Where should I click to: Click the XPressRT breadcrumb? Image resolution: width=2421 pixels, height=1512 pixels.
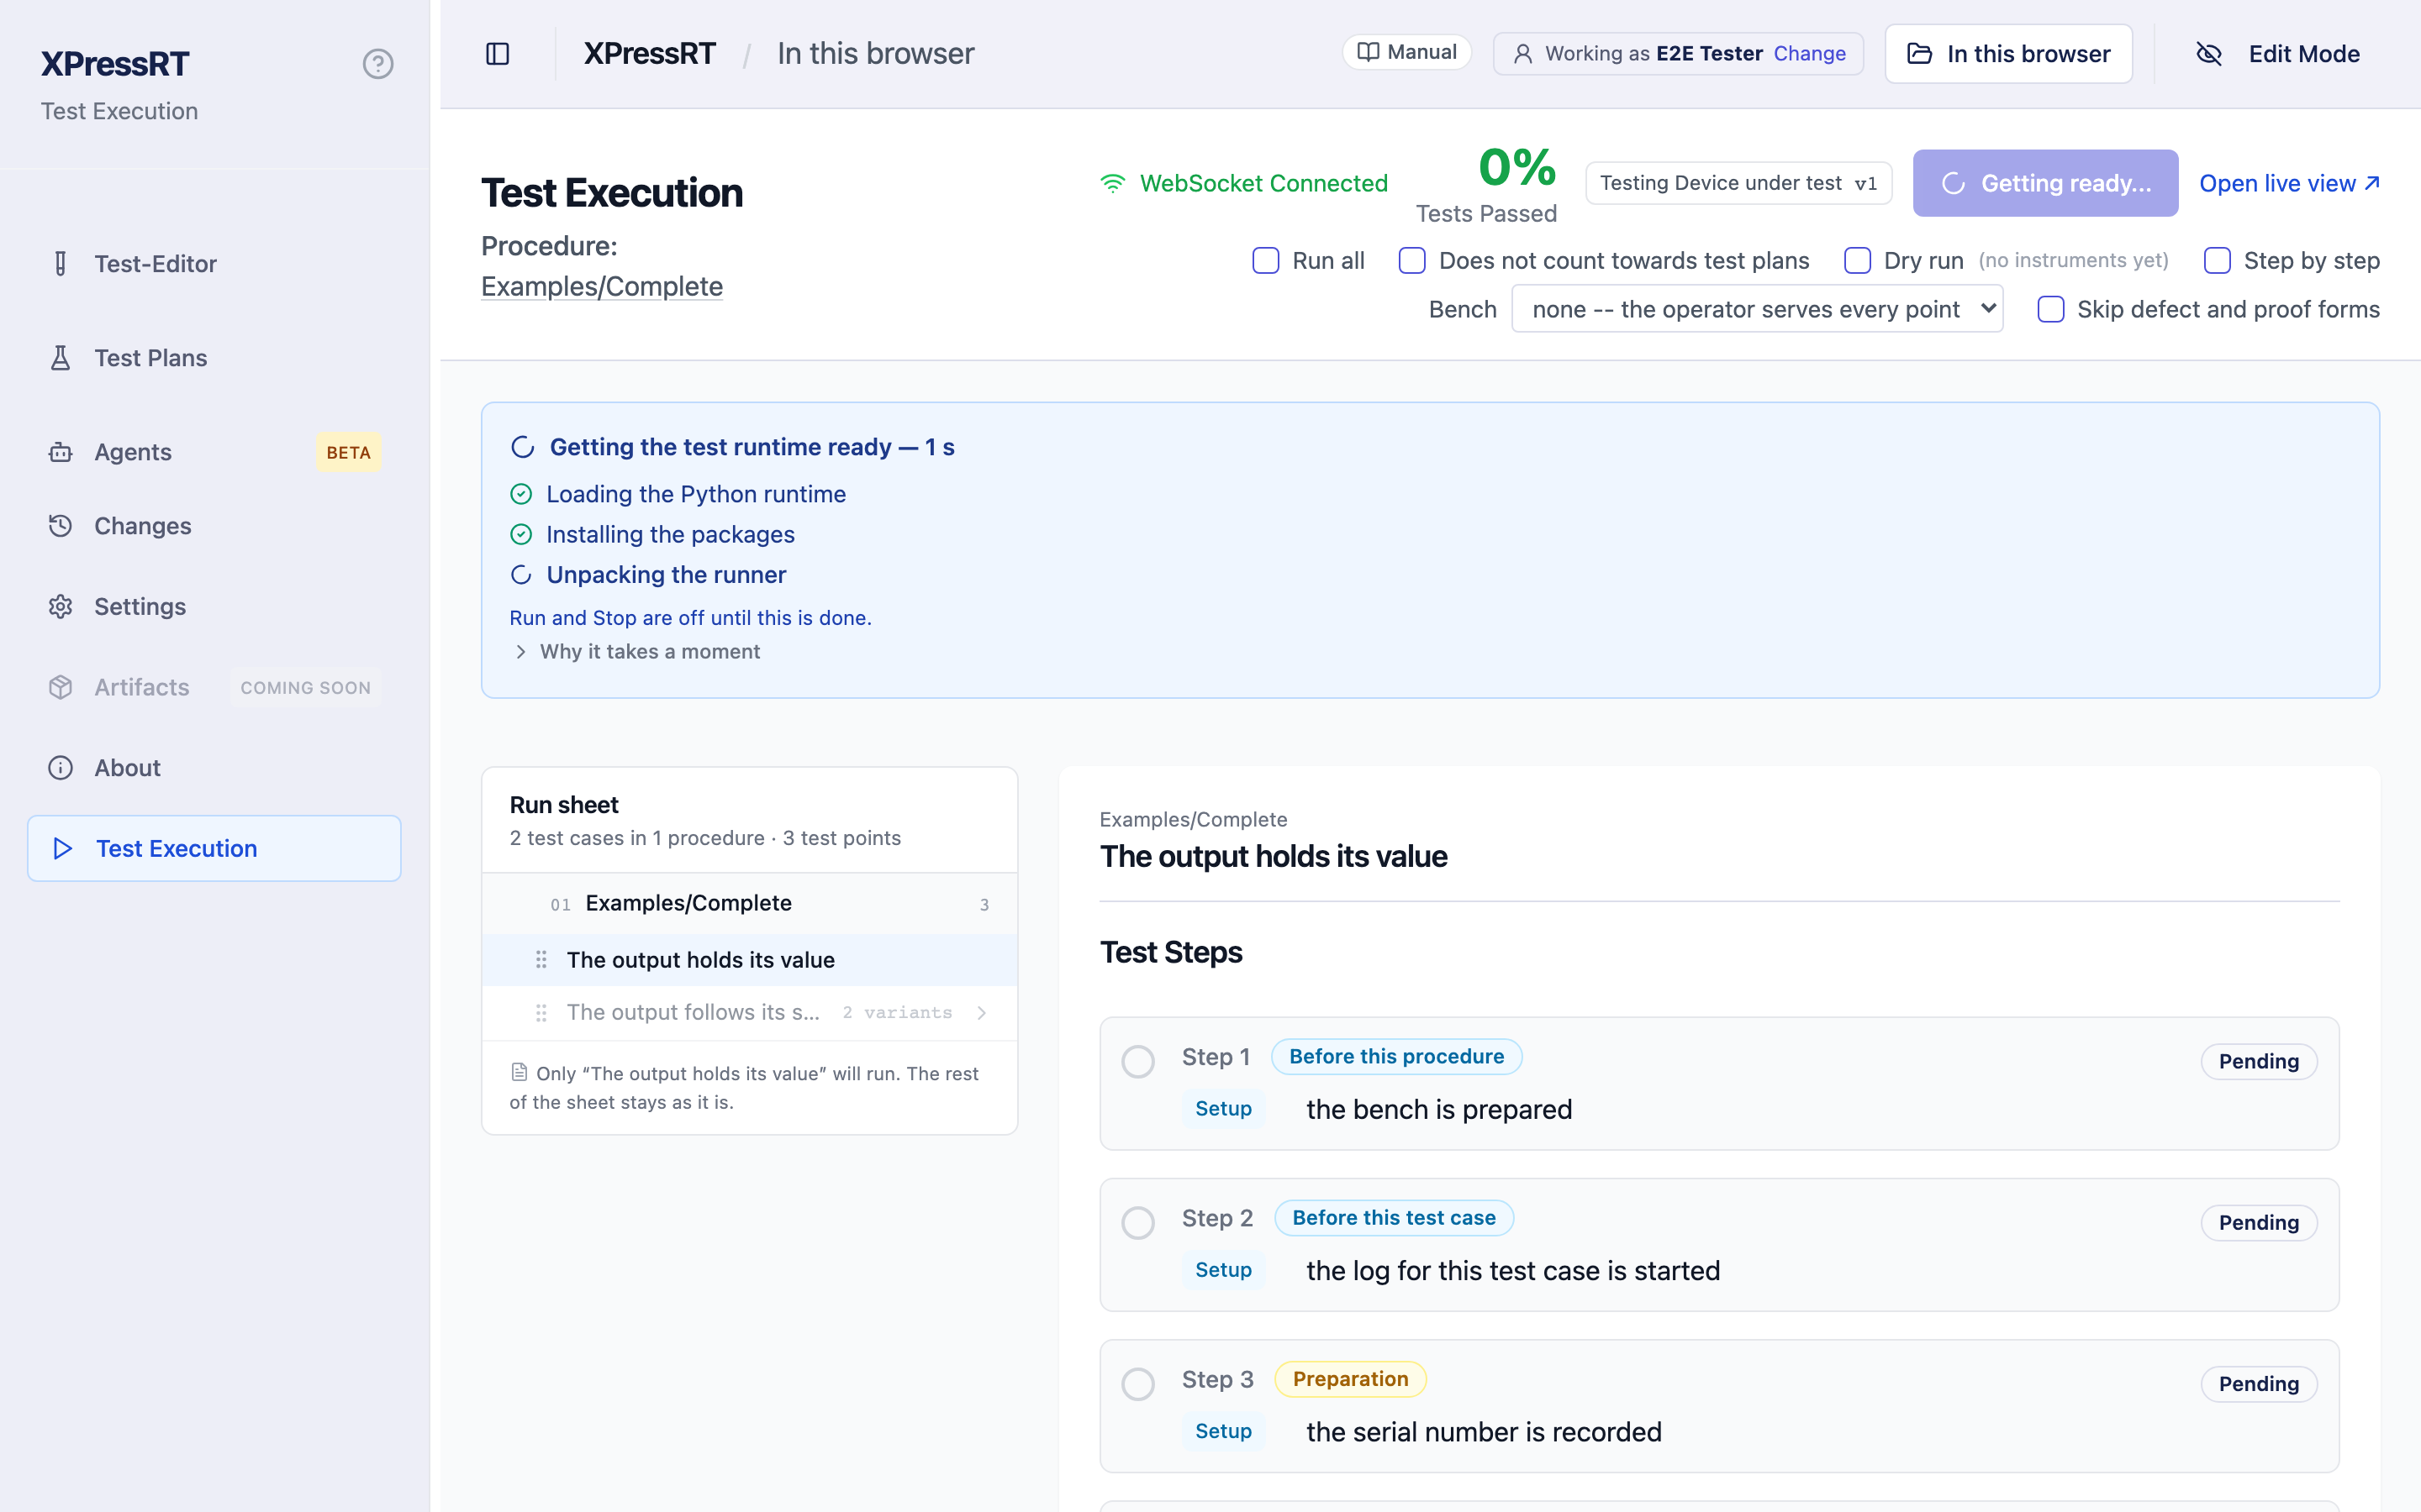pyautogui.click(x=649, y=54)
